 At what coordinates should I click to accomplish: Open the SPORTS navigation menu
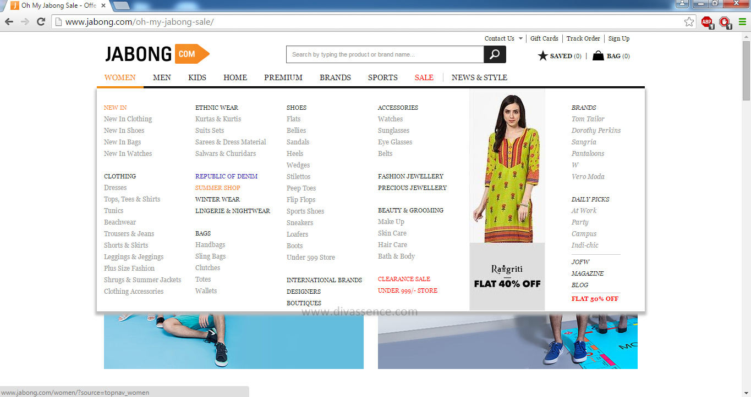pos(383,77)
